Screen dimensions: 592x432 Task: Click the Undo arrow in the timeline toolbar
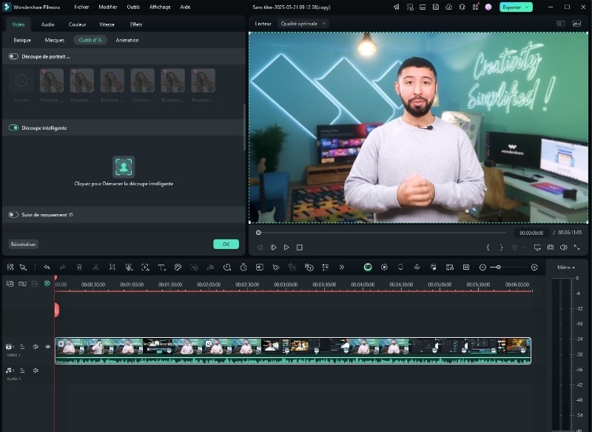coord(47,267)
